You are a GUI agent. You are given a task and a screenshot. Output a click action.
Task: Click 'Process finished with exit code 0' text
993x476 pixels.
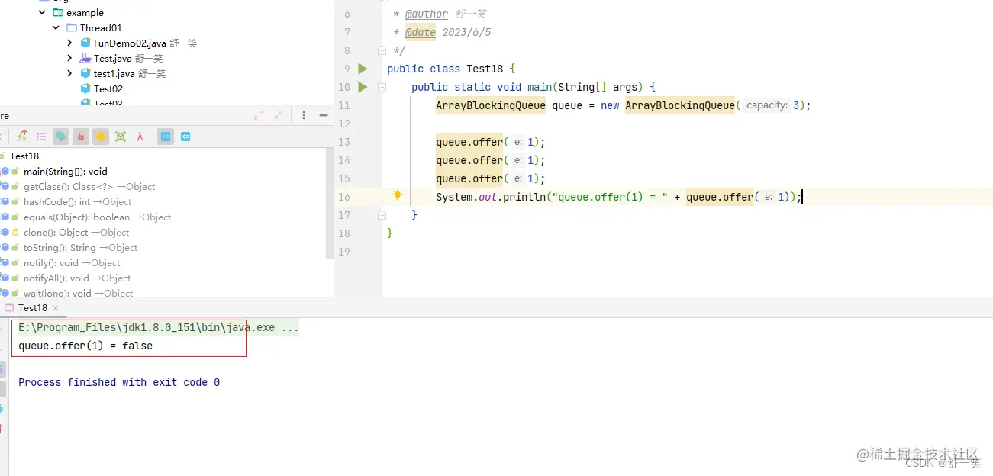click(119, 382)
